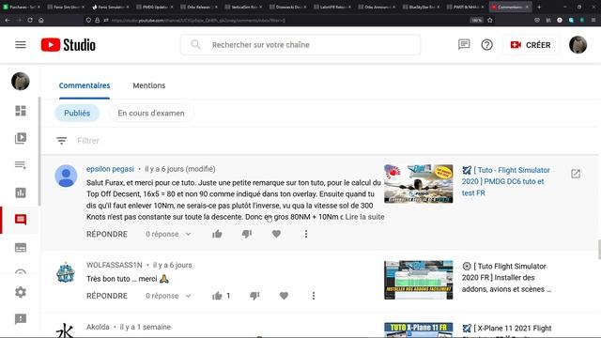Expand the comment with Lire la suite

click(364, 217)
